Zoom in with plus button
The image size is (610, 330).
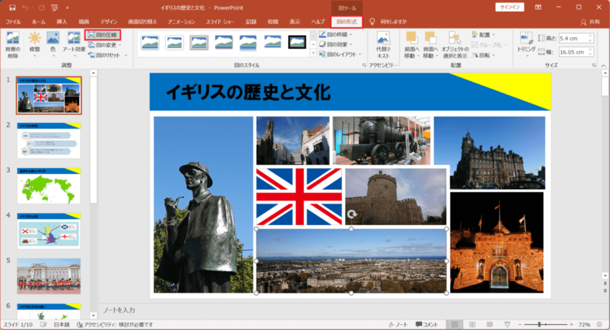click(571, 324)
